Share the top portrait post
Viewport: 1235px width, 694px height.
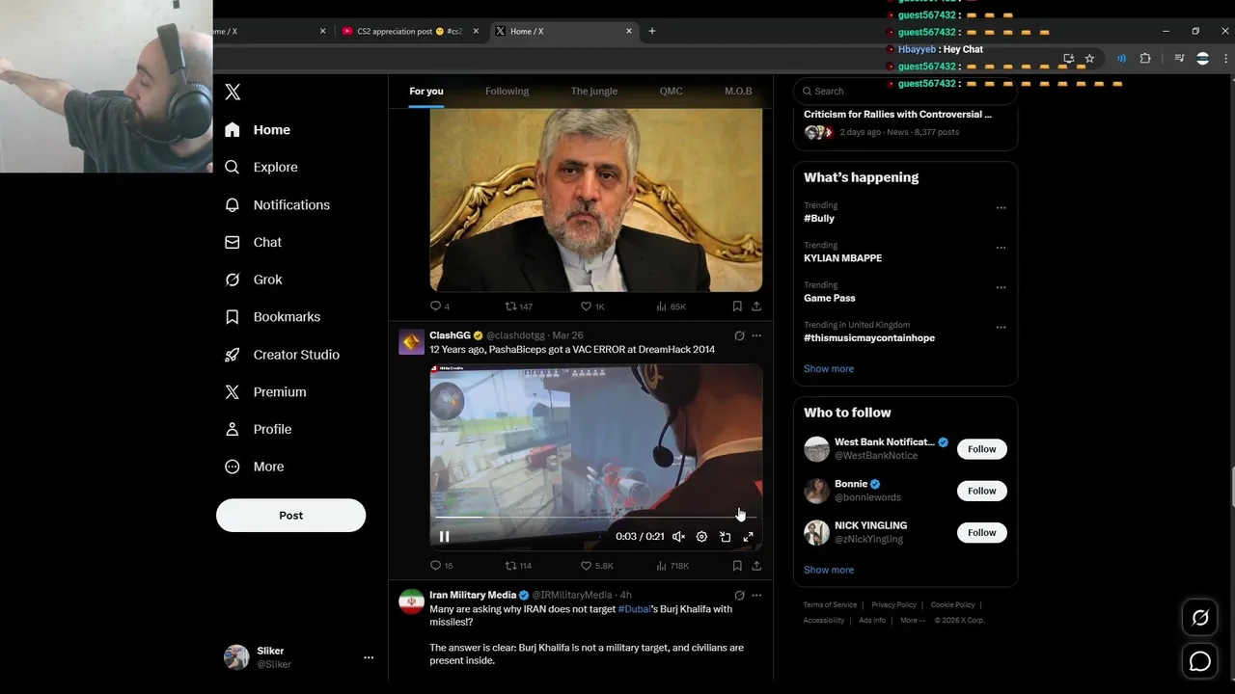tap(756, 307)
